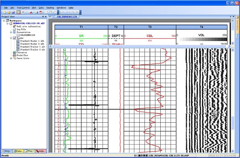Select the CBL200NEW1129 document tab
Viewport: 240px width, 158px height.
pyautogui.click(x=67, y=17)
